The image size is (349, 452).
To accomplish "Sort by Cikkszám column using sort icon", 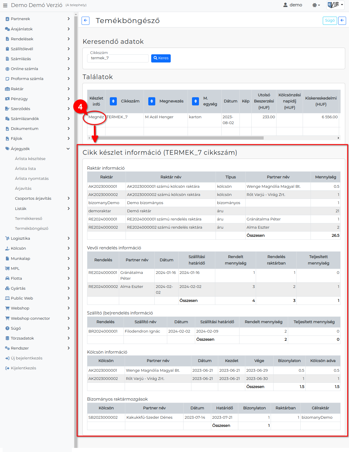I will pos(113,101).
